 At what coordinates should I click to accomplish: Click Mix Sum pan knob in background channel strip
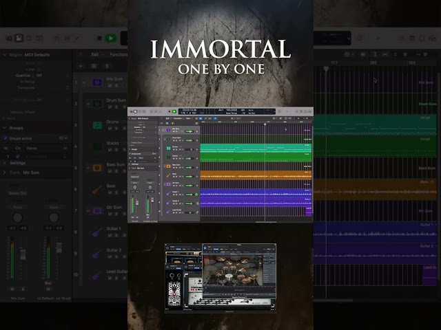pos(17,217)
